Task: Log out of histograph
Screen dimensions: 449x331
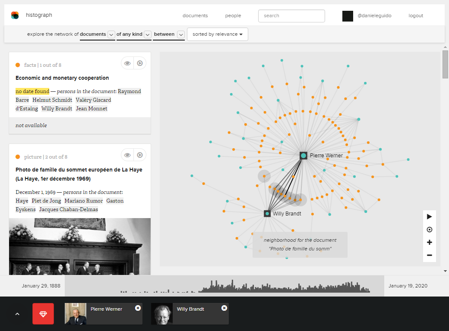Action: (415, 16)
